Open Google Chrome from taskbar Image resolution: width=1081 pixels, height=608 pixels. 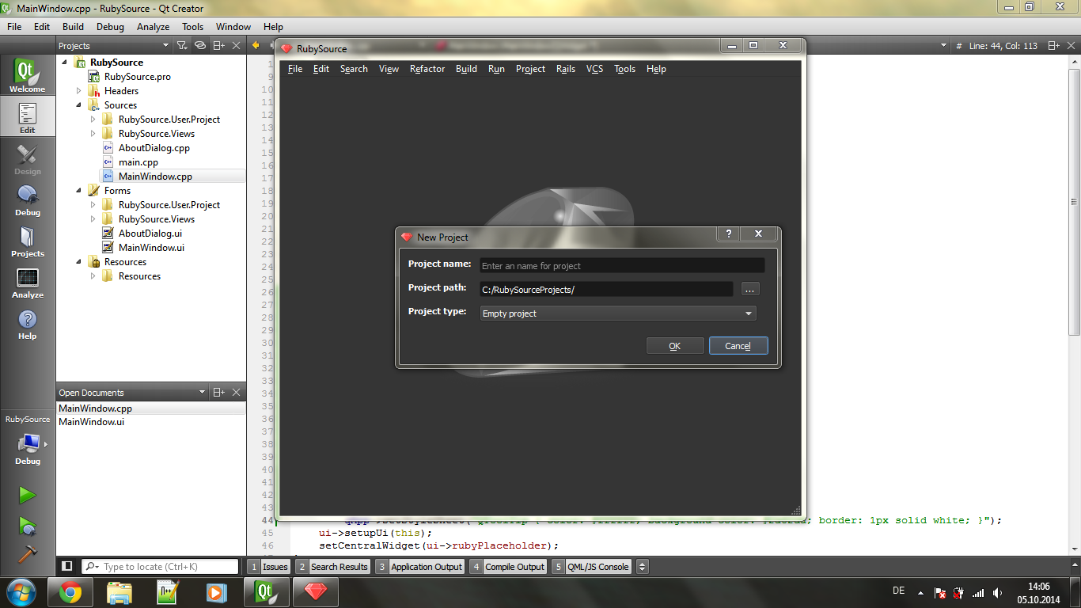click(70, 592)
